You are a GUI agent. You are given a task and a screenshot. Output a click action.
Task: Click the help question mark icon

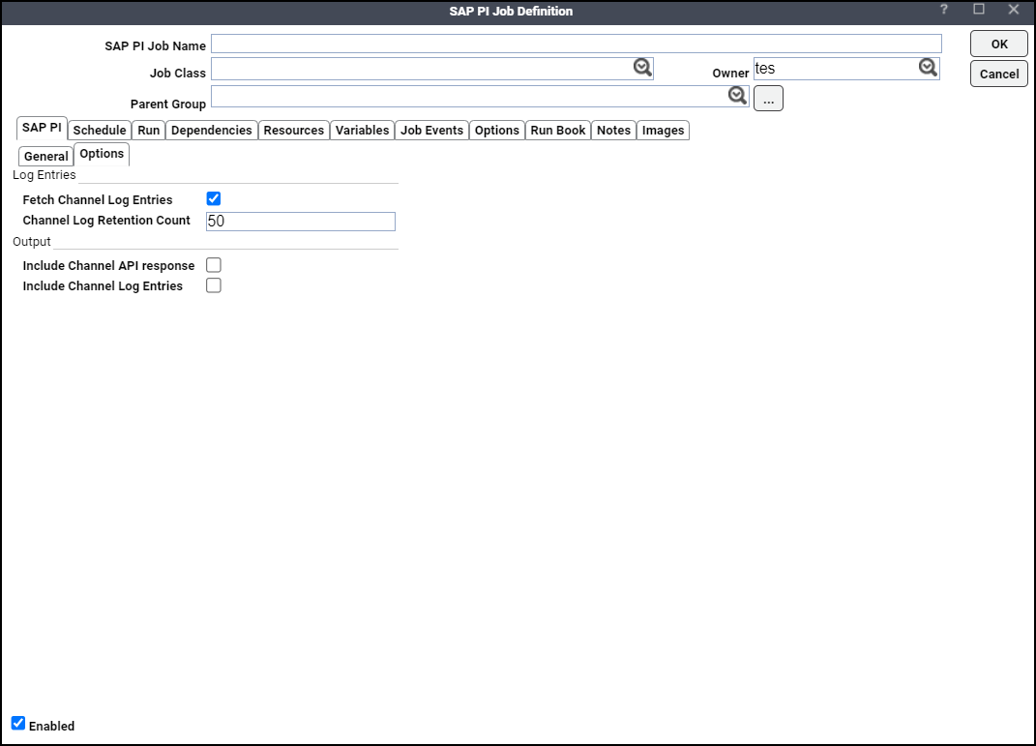point(943,10)
